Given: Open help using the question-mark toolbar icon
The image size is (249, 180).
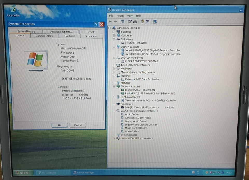Looking at the screenshot, I should [142, 21].
